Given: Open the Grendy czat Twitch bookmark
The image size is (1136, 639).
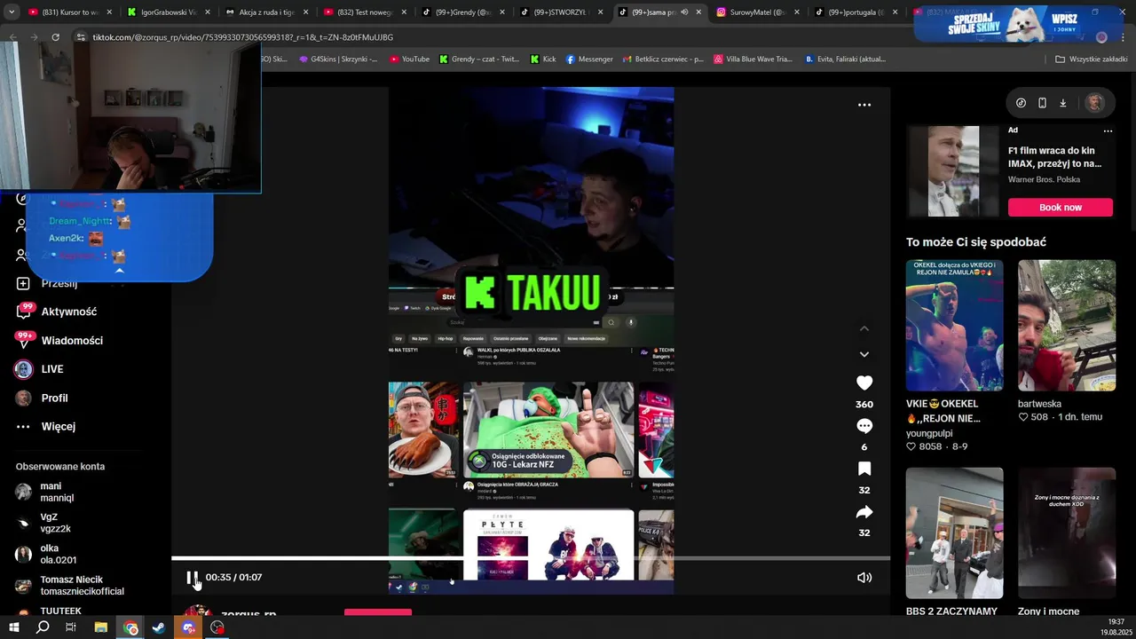Looking at the screenshot, I should coord(479,59).
